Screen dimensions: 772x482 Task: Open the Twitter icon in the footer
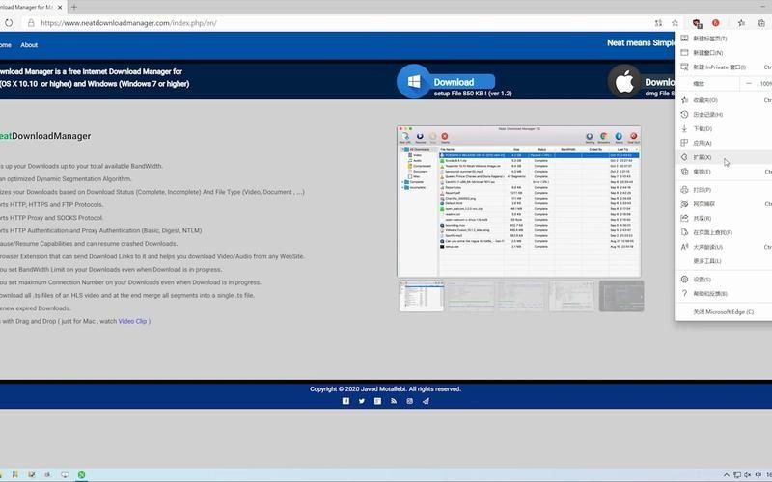362,401
